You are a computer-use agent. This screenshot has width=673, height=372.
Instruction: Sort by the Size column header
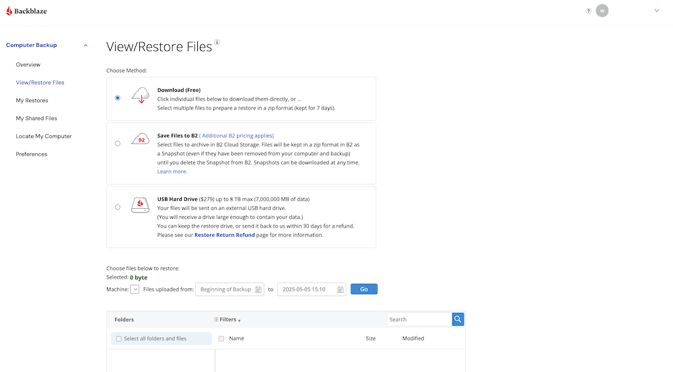[x=370, y=338]
